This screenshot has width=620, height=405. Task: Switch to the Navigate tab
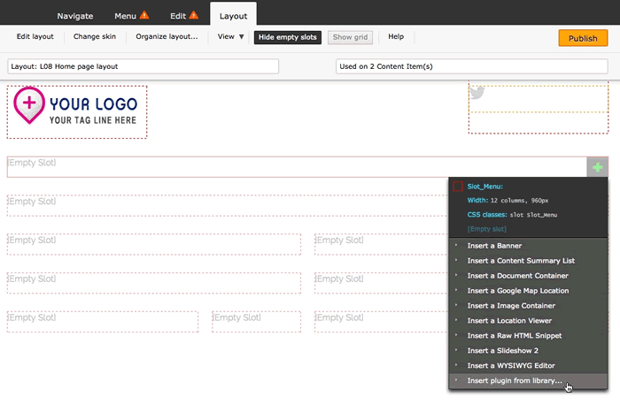click(75, 16)
